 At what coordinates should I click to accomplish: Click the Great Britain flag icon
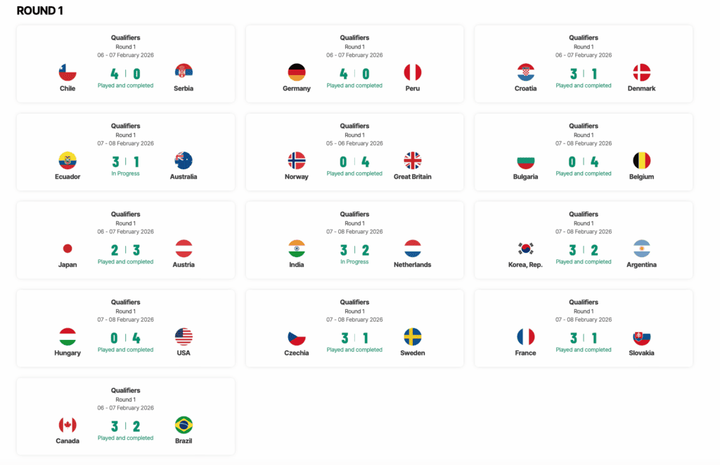[x=413, y=160]
